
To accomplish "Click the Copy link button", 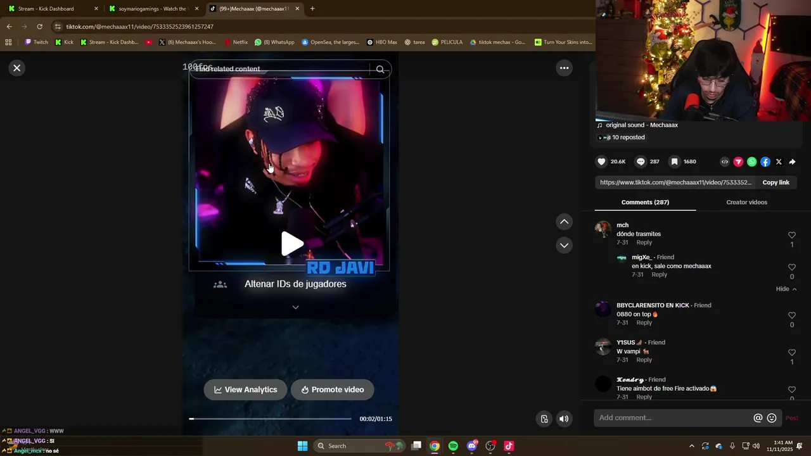I will point(776,182).
